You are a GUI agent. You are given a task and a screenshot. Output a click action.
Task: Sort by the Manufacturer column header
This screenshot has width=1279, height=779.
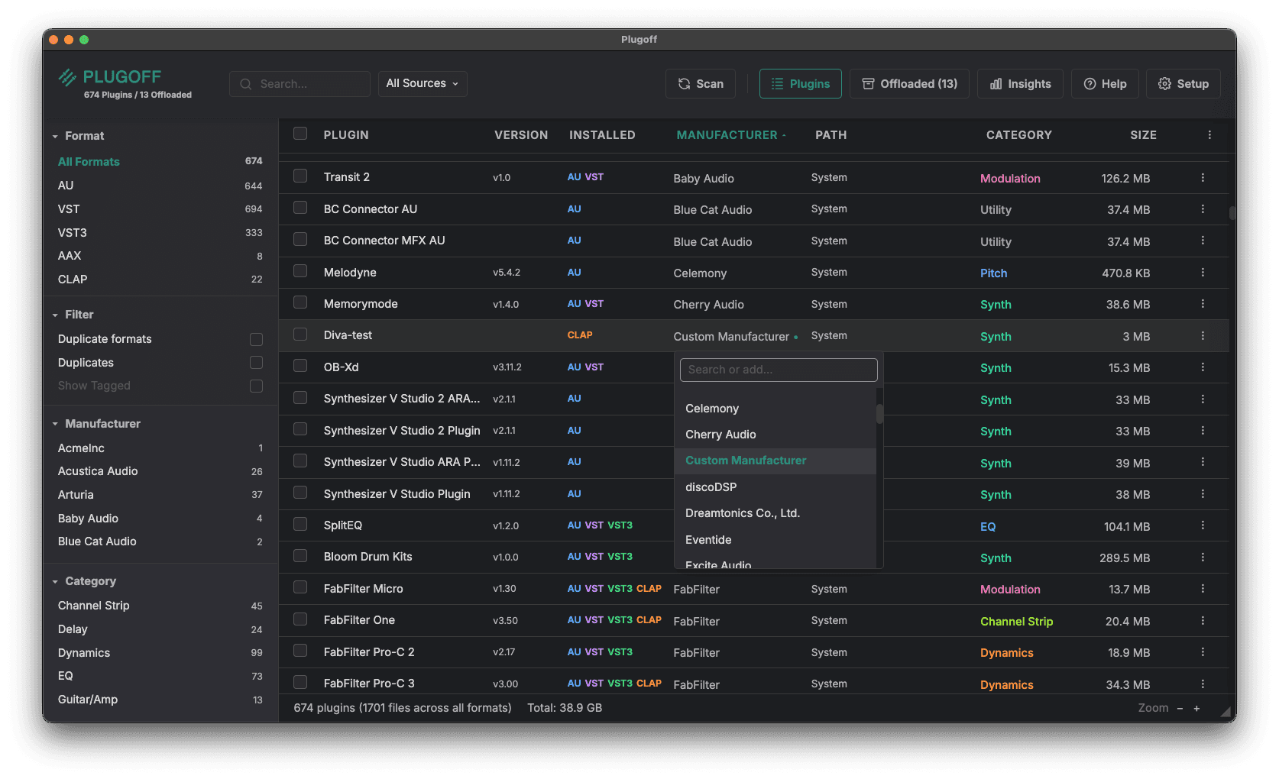click(x=730, y=135)
